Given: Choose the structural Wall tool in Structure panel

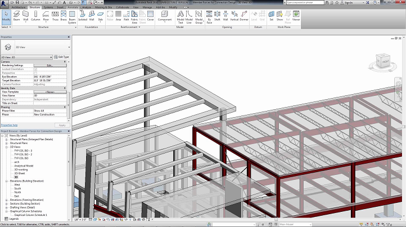Looking at the screenshot, I should tap(26, 16).
